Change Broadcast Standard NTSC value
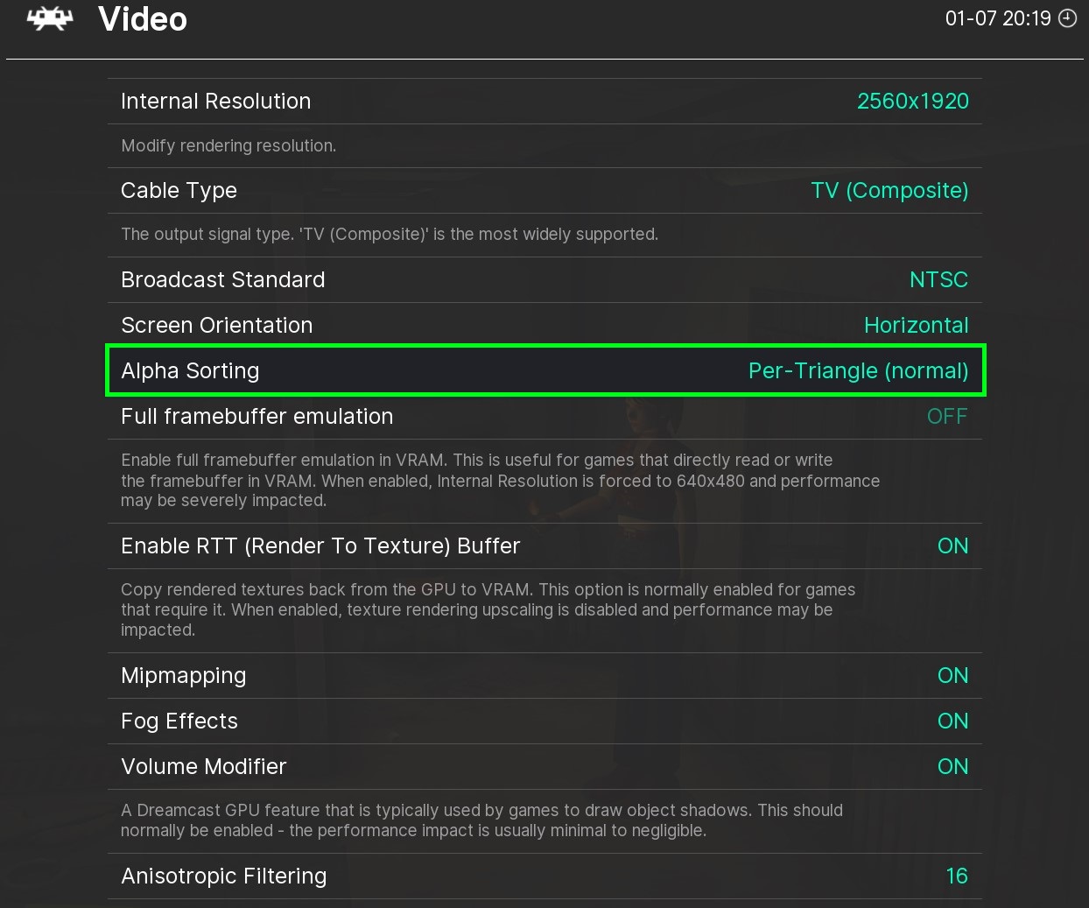 click(x=938, y=279)
